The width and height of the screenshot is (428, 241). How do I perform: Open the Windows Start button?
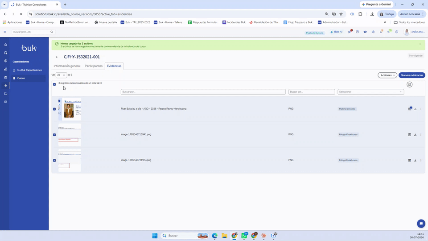coord(155,236)
